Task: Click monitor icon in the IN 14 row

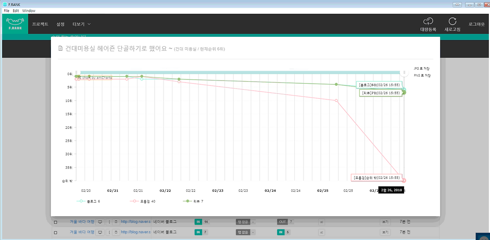Action: (x=100, y=222)
